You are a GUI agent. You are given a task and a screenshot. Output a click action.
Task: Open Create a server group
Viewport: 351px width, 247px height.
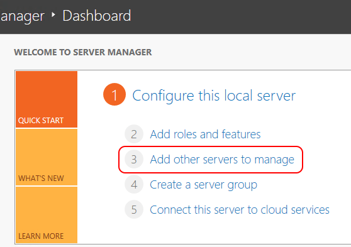pyautogui.click(x=203, y=185)
